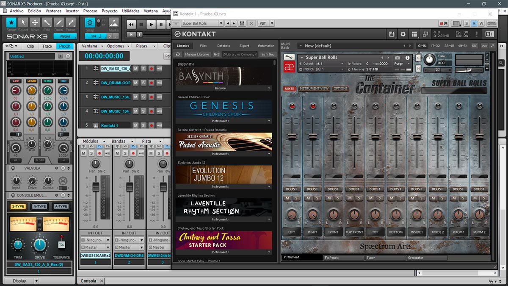This screenshot has height=286, width=508.
Task: Mute the DW_BASS_130 track
Action: tap(136, 68)
